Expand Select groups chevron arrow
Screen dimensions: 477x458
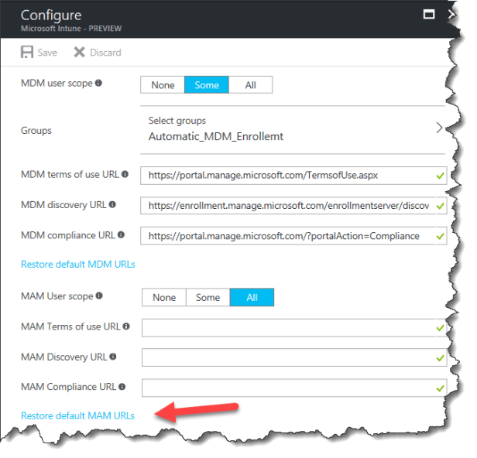439,128
